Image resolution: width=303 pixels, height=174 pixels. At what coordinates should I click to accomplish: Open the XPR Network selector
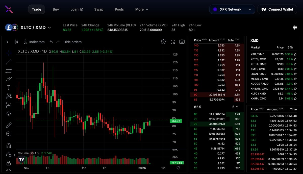(x=232, y=9)
